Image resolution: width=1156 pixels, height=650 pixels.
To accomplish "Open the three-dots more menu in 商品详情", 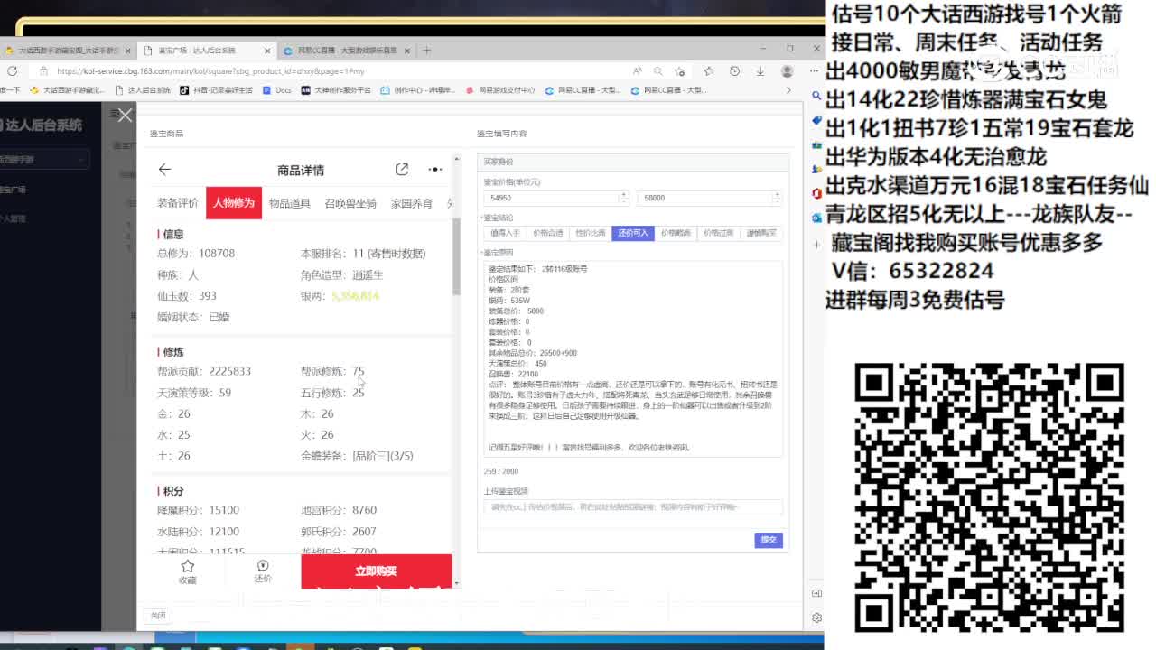I will click(x=435, y=170).
